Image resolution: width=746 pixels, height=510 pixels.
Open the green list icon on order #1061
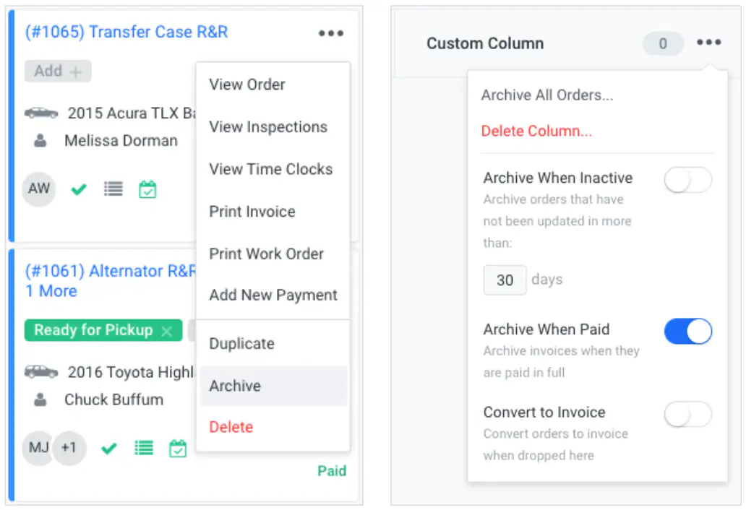tap(144, 448)
